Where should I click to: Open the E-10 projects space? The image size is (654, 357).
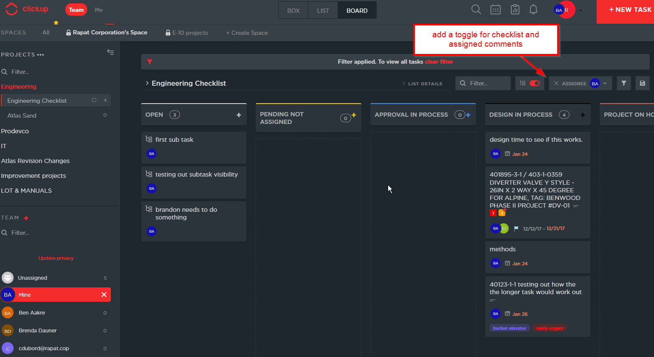pyautogui.click(x=187, y=33)
